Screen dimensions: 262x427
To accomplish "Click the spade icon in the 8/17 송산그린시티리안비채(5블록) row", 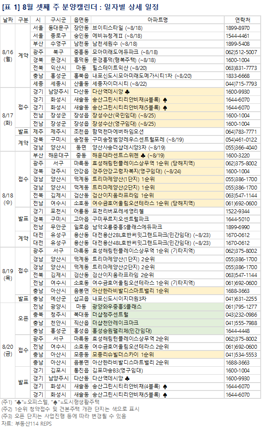I will 165,108.
